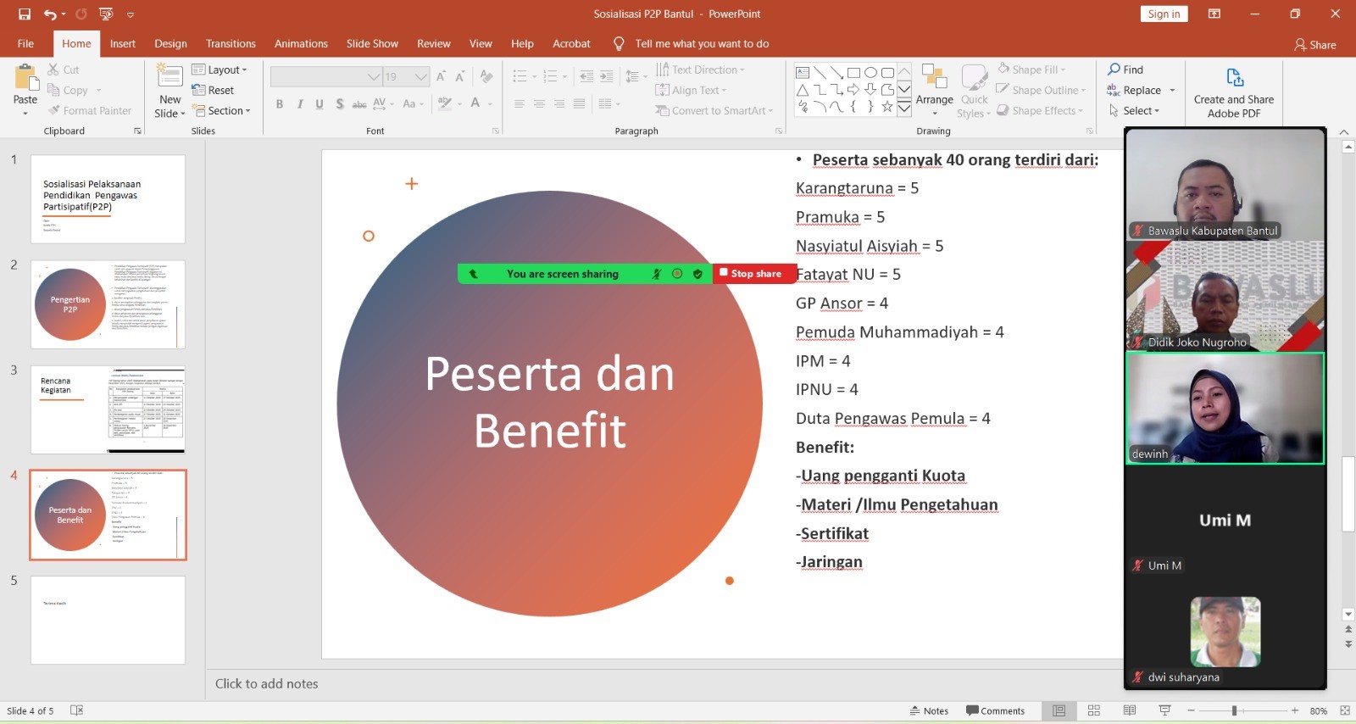Open the Select dropdown
Viewport: 1356px width, 724px height.
(x=1134, y=110)
